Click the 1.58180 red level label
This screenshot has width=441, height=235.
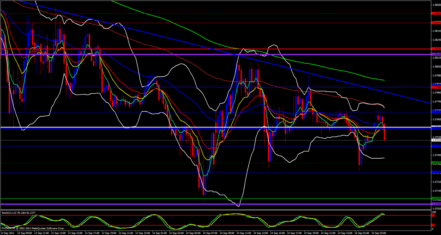pos(436,49)
